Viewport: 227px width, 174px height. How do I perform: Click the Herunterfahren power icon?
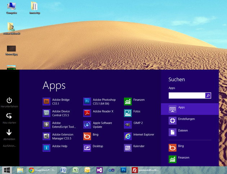(x=9, y=100)
